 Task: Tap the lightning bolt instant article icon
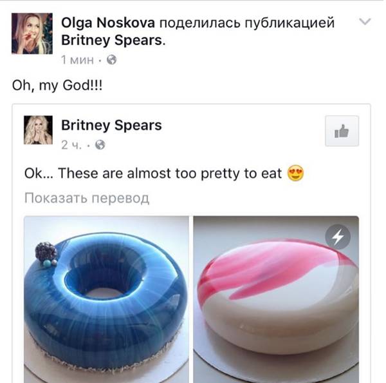(x=338, y=237)
